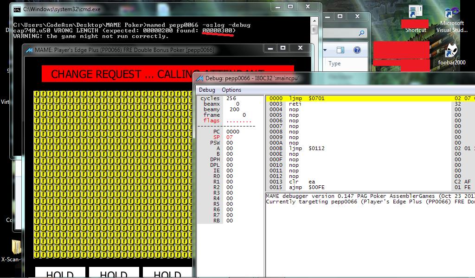Open Microsoft Visual Studio desktop shortcut
This screenshot has width=475, height=278.
tap(452, 20)
